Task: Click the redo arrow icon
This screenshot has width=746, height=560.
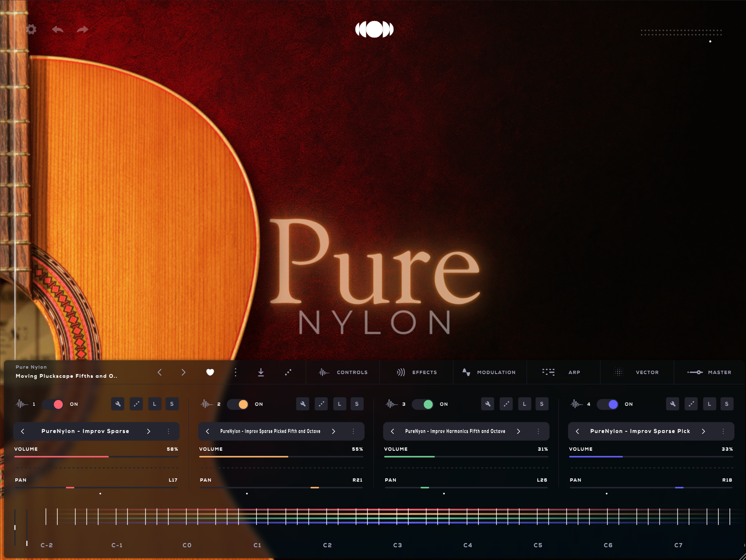Action: (82, 29)
